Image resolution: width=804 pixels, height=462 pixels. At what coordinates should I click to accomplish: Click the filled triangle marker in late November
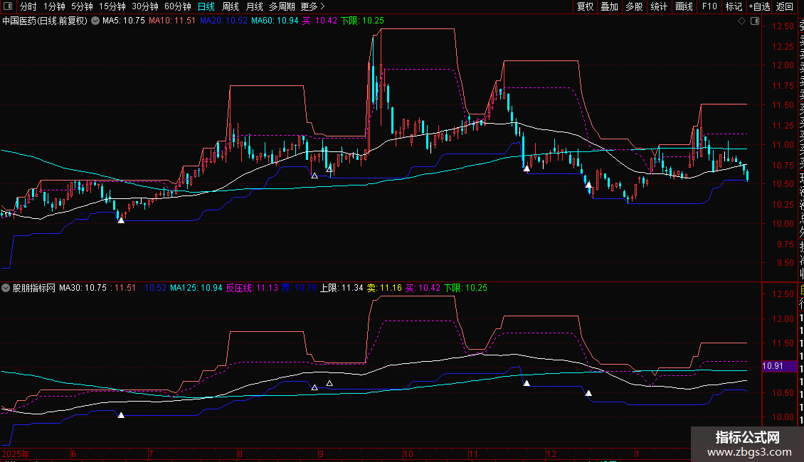pos(527,168)
